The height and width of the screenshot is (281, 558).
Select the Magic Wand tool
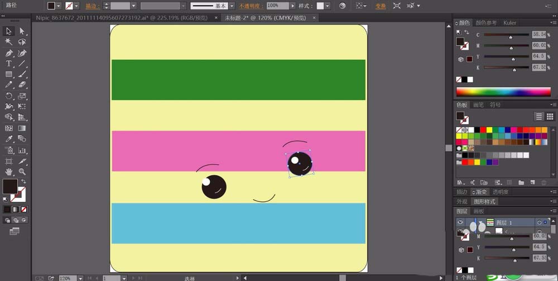(x=9, y=42)
